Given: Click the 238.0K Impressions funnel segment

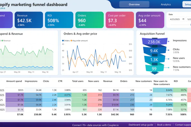Looking at the screenshot, I should [155, 41].
